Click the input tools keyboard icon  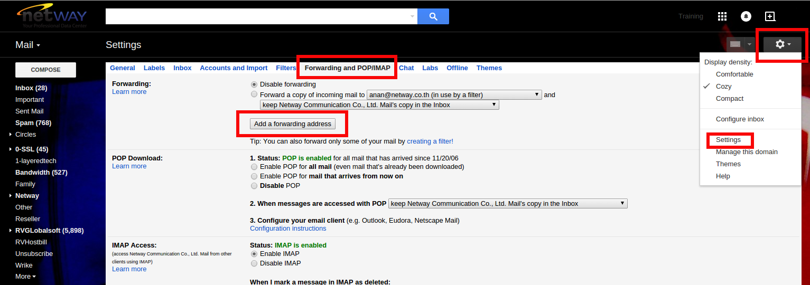(735, 44)
